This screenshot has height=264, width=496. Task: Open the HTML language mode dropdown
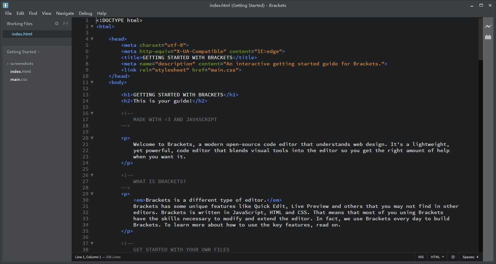437,257
